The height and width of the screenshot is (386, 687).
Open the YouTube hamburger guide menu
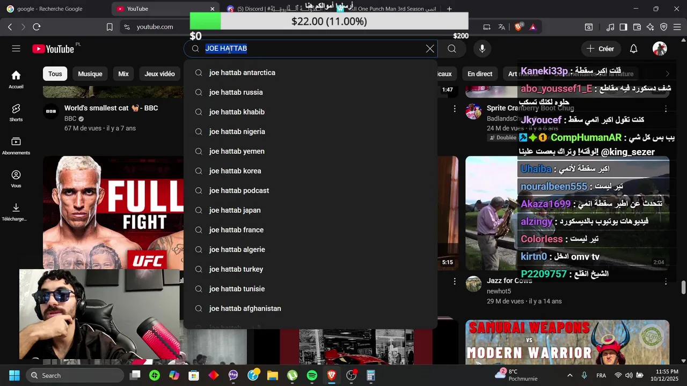coord(16,49)
